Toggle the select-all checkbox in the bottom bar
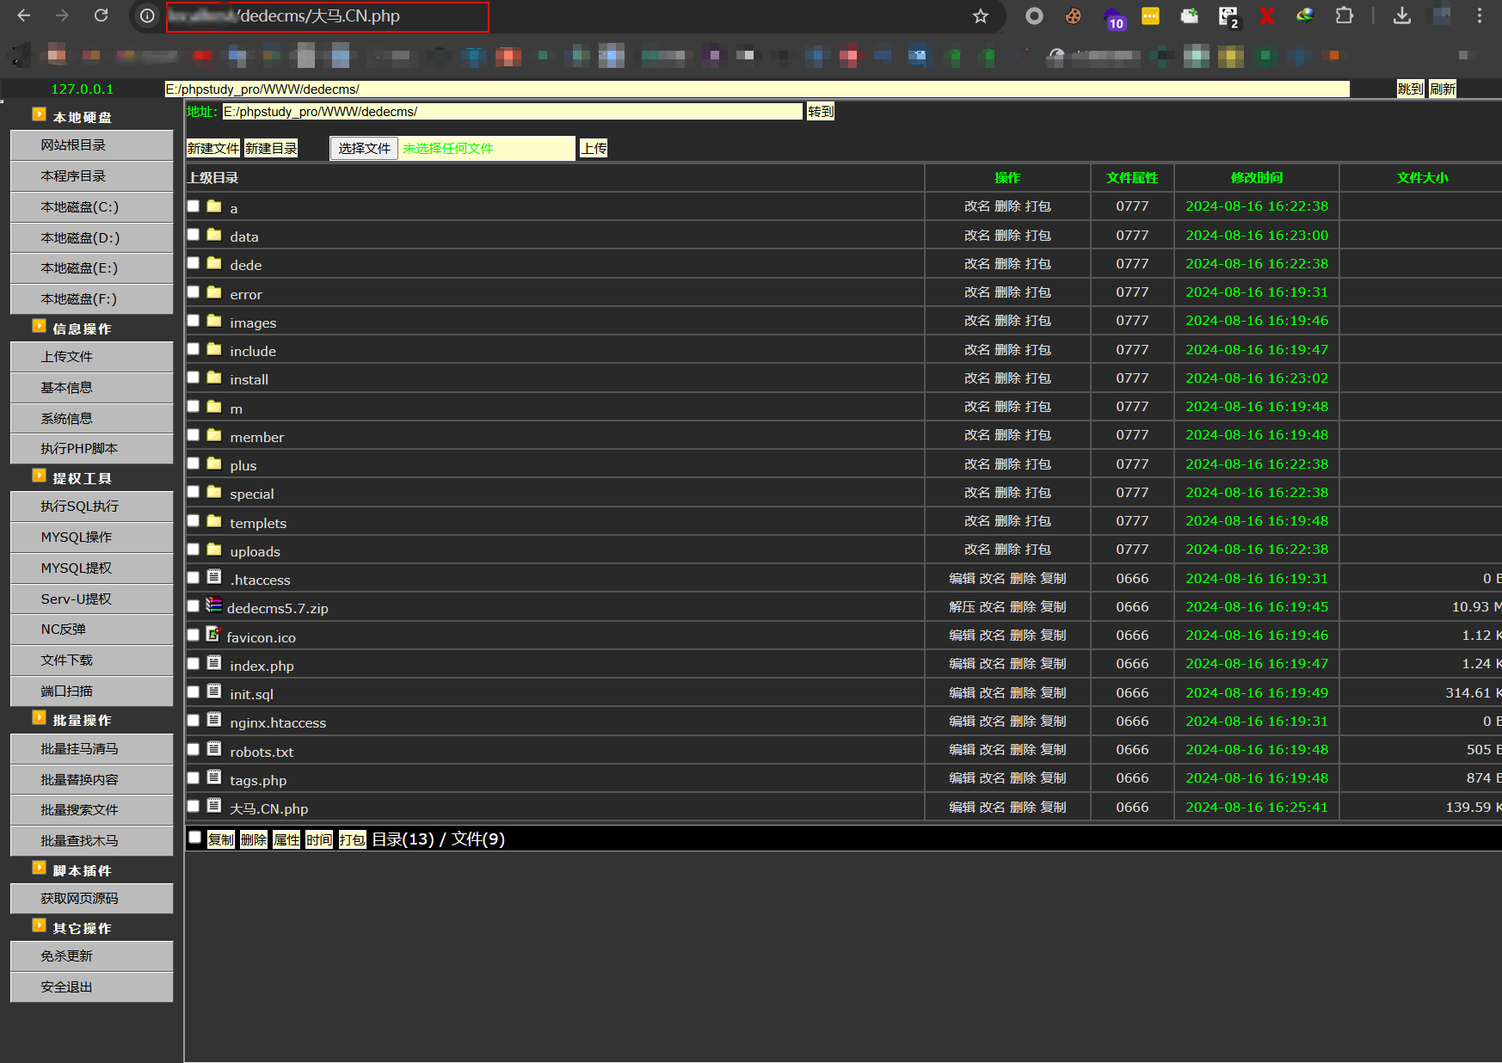Viewport: 1502px width, 1063px height. 195,838
